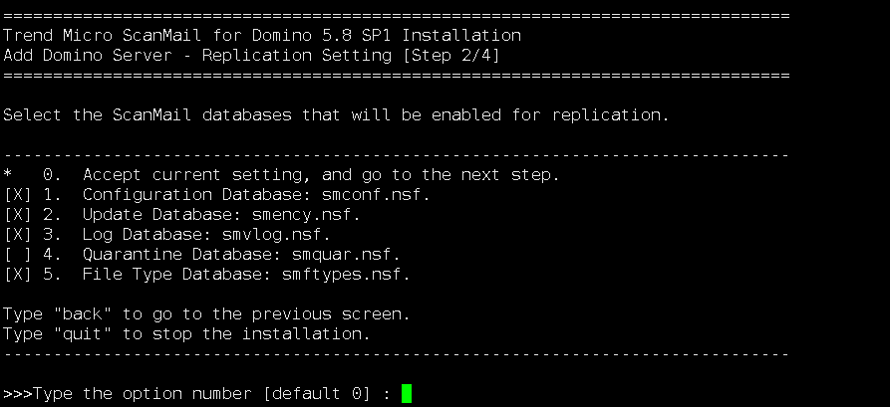Click the ">>>" prompt symbol
This screenshot has width=890, height=407.
coord(18,394)
